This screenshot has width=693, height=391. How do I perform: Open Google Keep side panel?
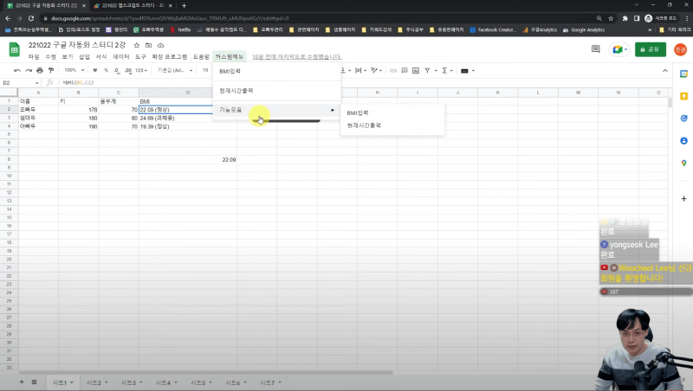(x=683, y=96)
